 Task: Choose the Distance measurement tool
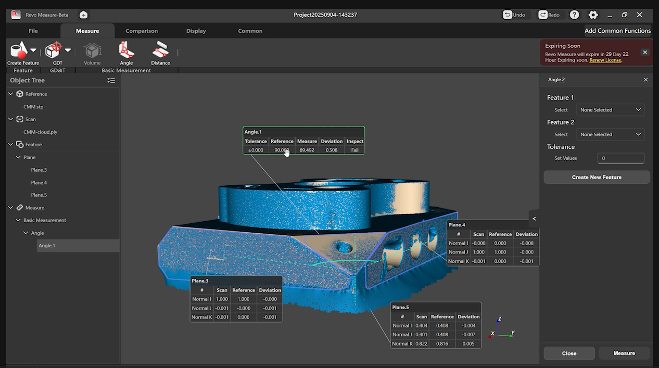coord(160,51)
